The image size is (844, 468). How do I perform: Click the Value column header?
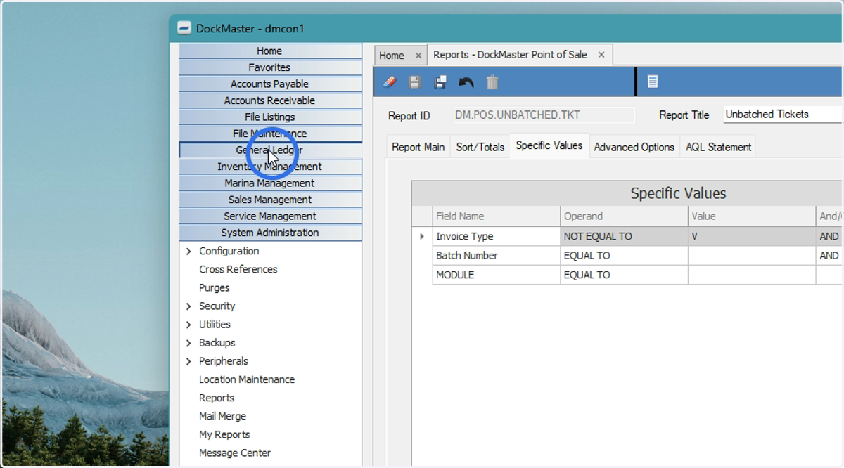(x=753, y=216)
